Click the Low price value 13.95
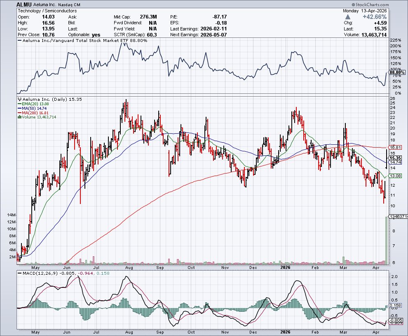Image resolution: width=408 pixels, height=336 pixels. click(x=48, y=29)
